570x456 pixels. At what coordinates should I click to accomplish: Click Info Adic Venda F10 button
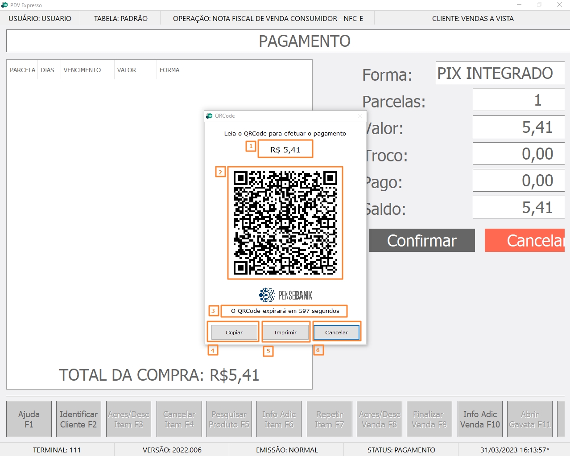tap(480, 419)
